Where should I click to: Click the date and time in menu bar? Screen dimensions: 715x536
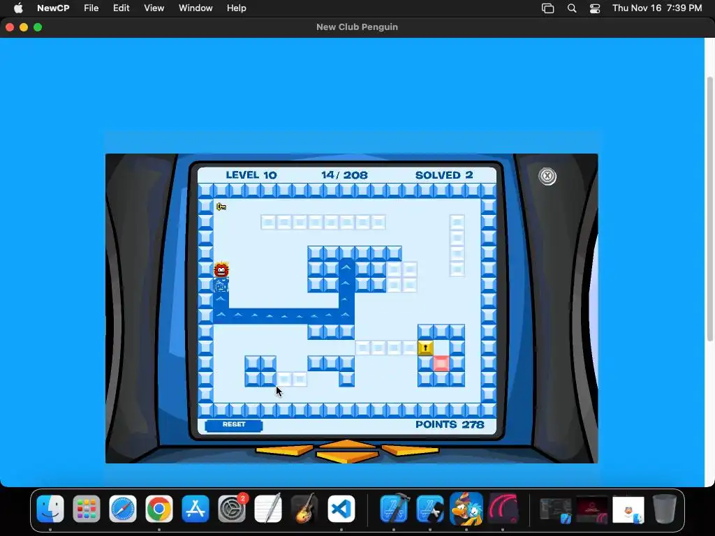[657, 8]
